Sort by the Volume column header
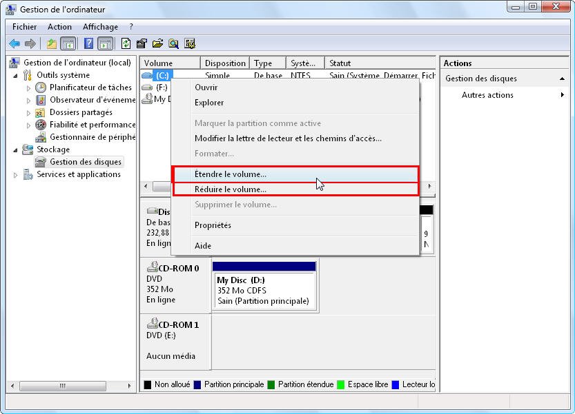Image resolution: width=575 pixels, height=414 pixels. (x=170, y=63)
